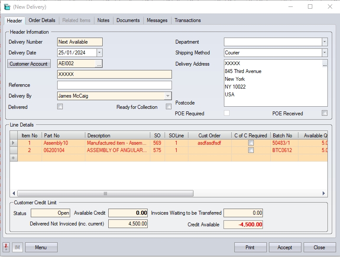Tick the Delivered checkbox
This screenshot has height=257, width=340.
click(x=60, y=107)
